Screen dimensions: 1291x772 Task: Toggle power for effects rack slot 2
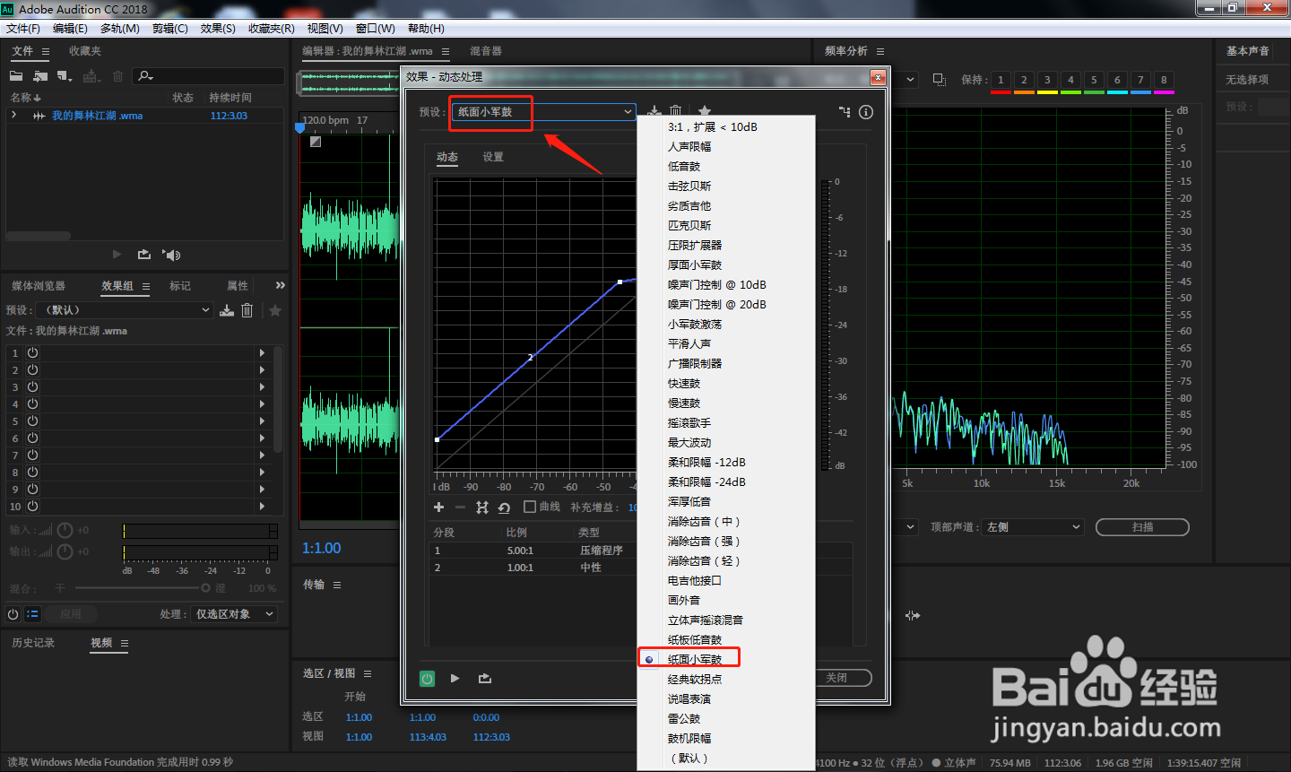pyautogui.click(x=33, y=369)
